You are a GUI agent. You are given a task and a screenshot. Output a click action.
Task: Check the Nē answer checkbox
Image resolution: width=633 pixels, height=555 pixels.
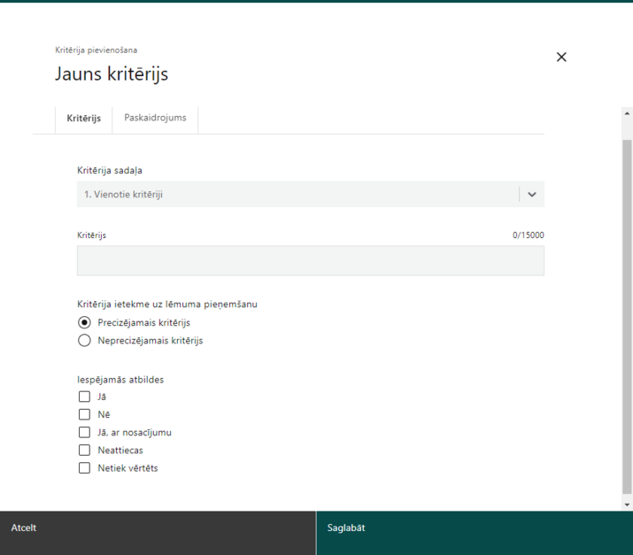[84, 414]
